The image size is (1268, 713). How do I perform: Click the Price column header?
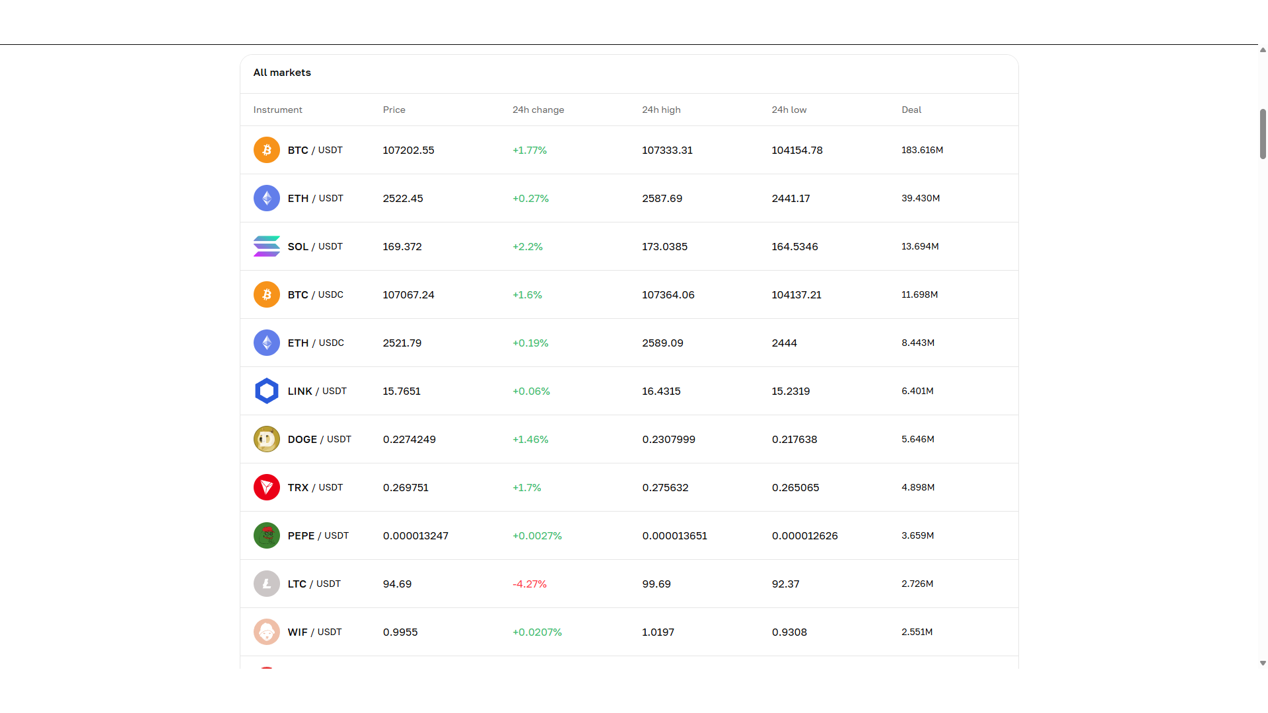[x=394, y=110]
